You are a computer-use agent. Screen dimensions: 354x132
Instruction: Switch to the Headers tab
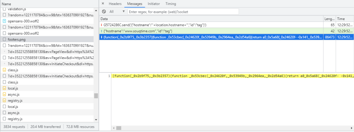[115, 3]
